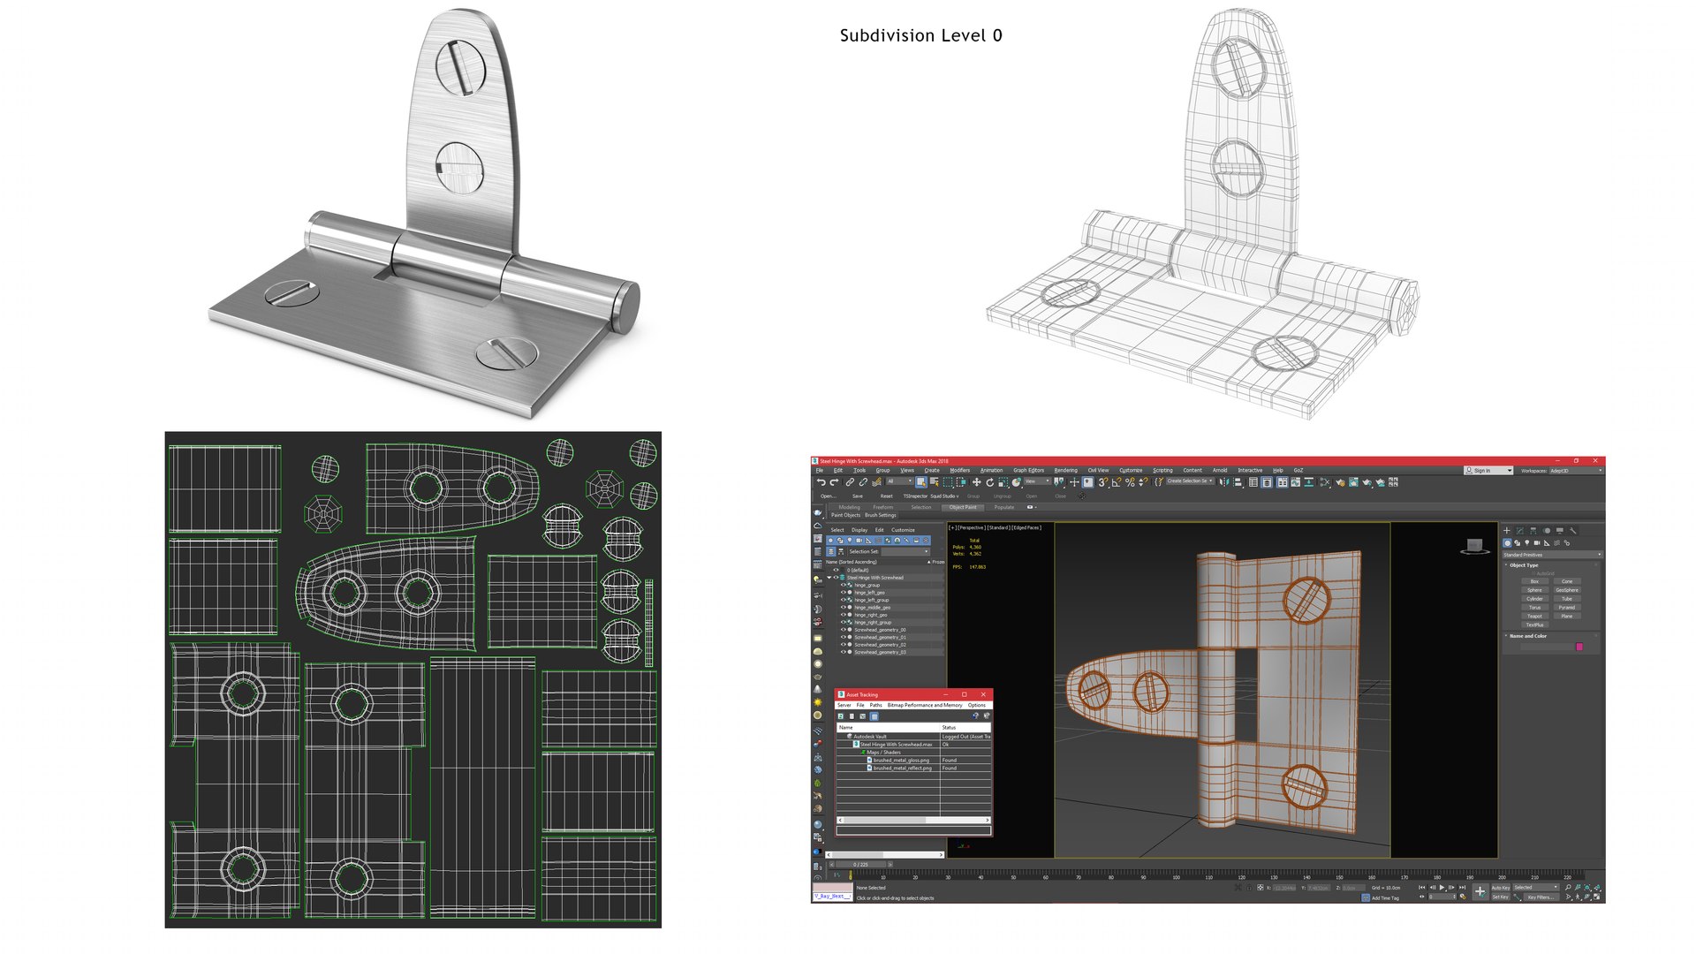
Task: Select the Lights category icon
Action: pyautogui.click(x=1527, y=542)
